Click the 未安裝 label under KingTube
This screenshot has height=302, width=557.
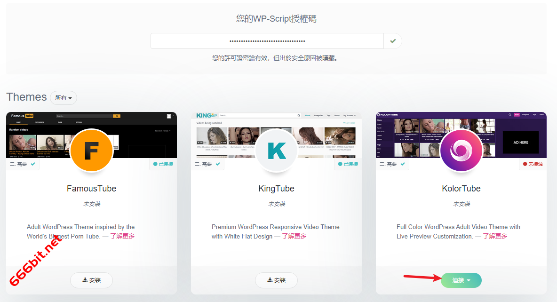276,204
